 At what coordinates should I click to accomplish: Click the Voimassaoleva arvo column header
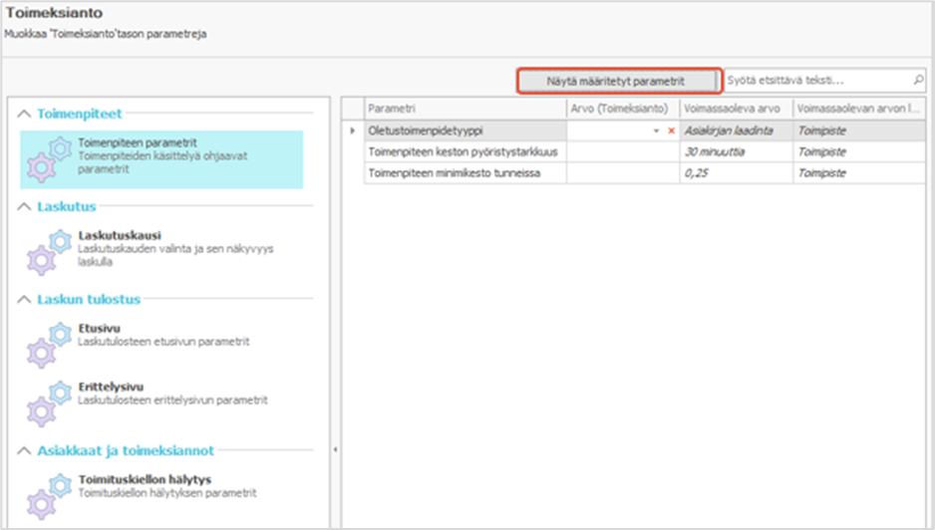click(x=736, y=108)
